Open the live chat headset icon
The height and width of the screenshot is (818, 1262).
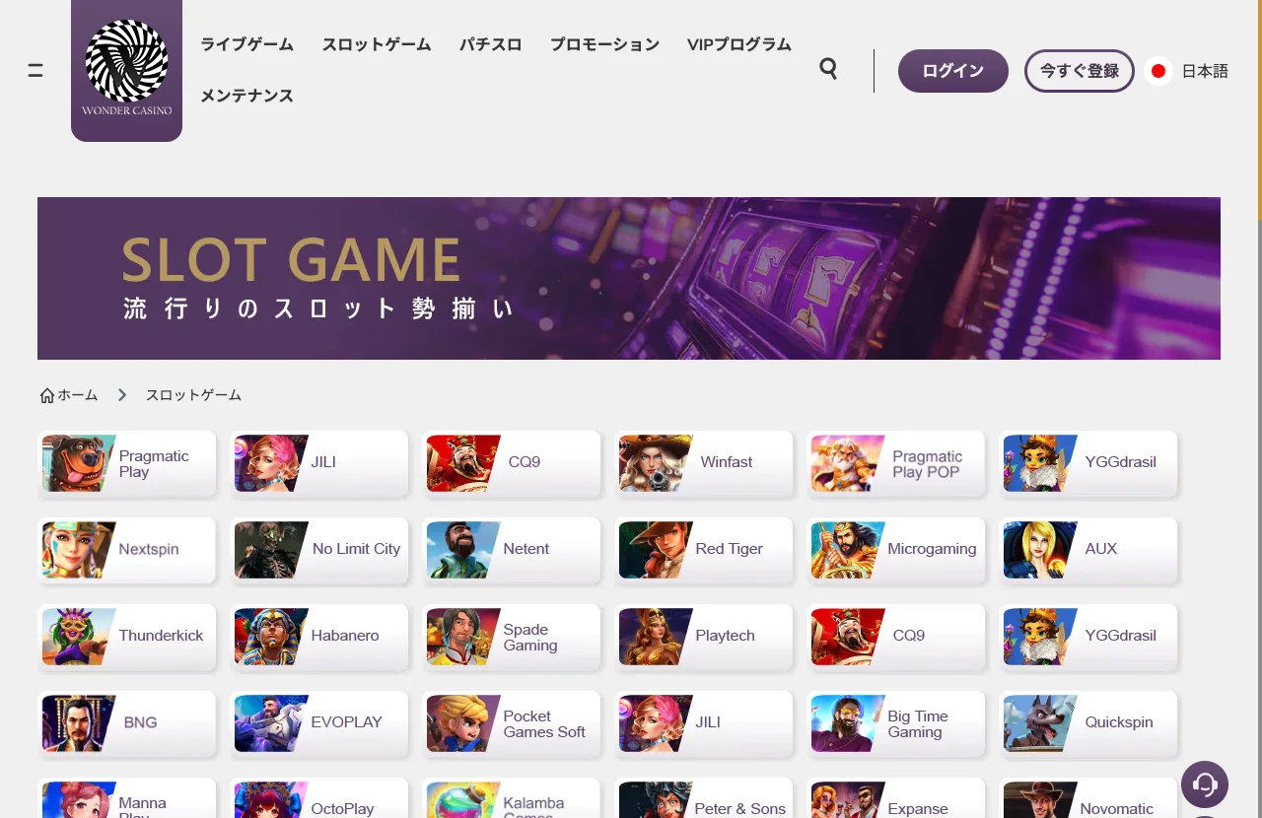(1205, 784)
